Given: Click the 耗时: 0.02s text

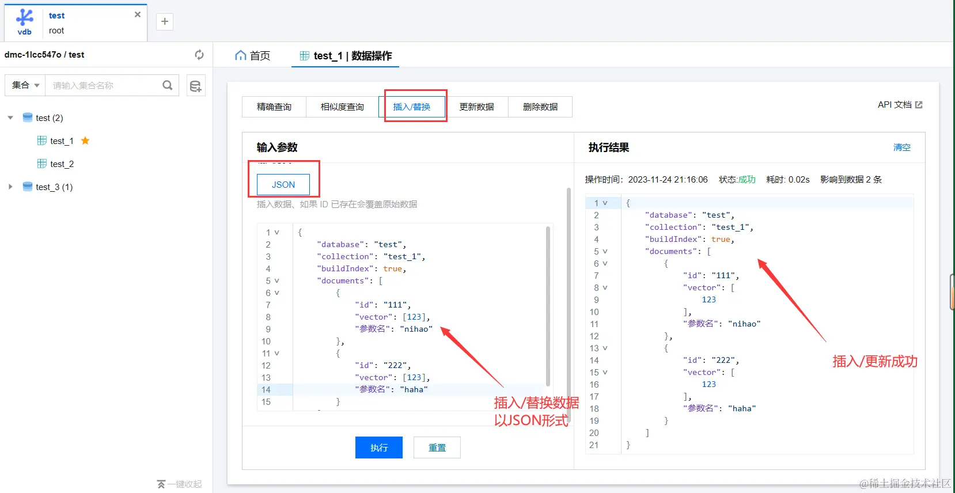Looking at the screenshot, I should [788, 180].
